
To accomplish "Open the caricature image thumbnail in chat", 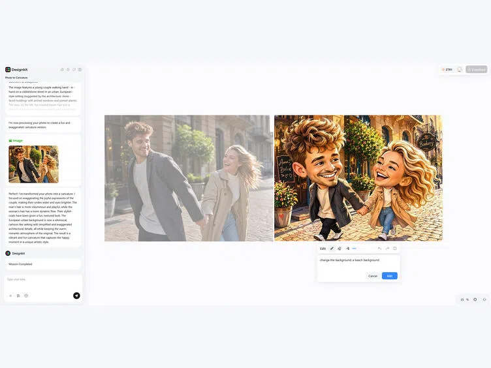I will pyautogui.click(x=33, y=164).
